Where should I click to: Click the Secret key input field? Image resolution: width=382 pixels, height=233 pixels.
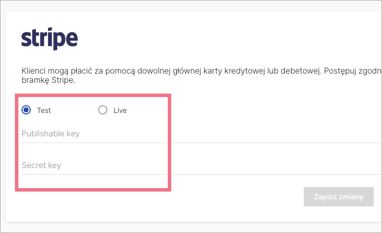(x=199, y=166)
